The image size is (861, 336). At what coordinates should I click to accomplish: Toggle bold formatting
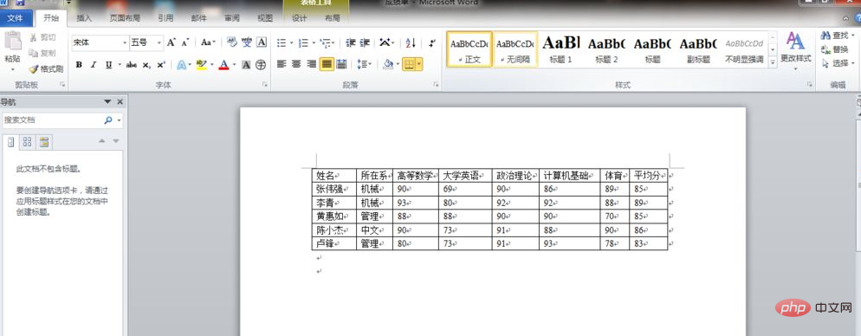(x=79, y=65)
